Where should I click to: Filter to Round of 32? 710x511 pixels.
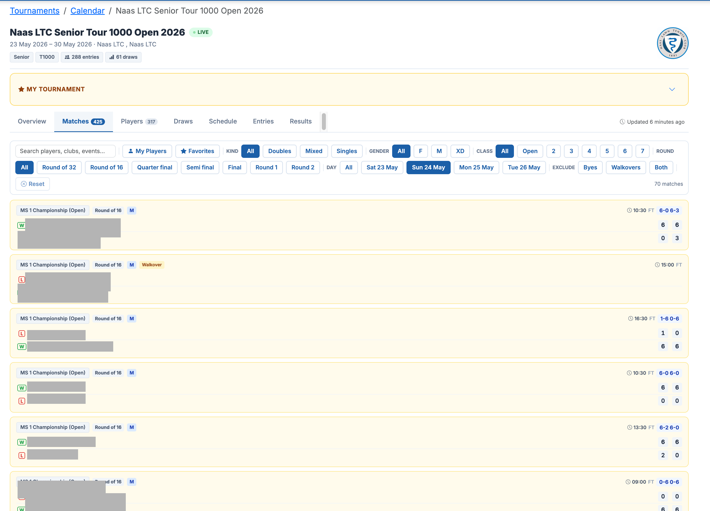tap(59, 167)
